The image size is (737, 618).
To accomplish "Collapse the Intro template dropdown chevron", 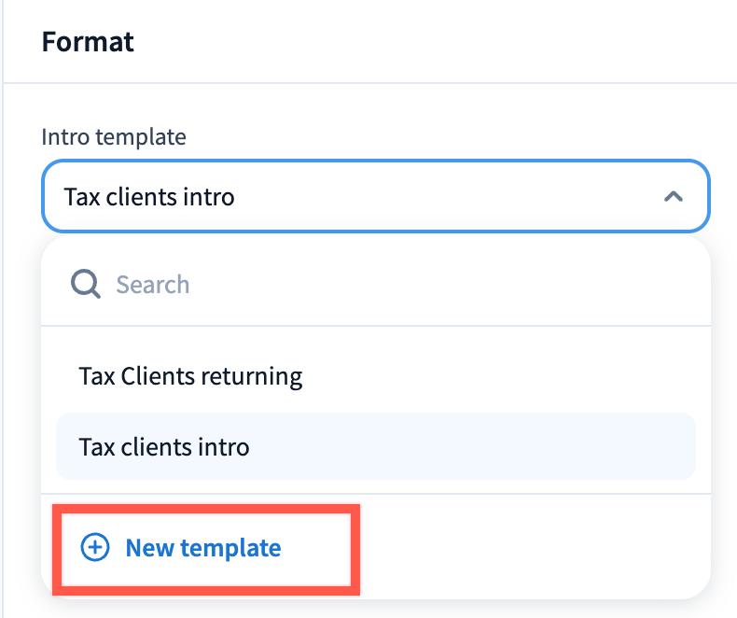I will tap(673, 197).
